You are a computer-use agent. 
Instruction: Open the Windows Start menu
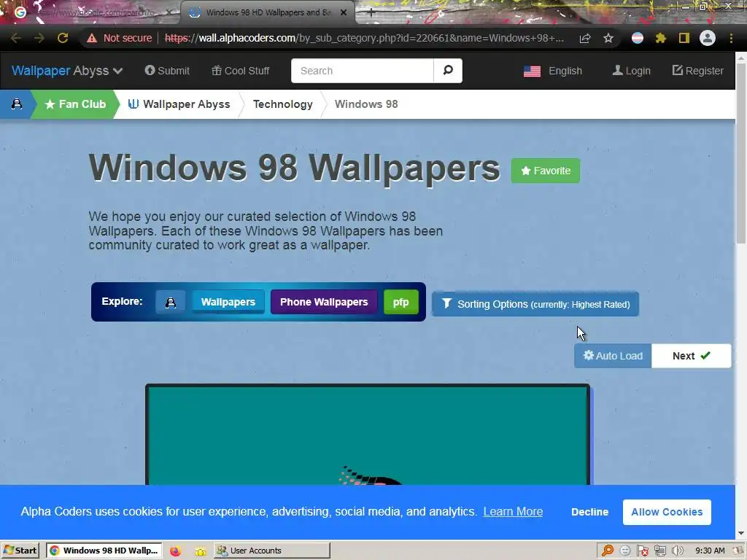[20, 551]
